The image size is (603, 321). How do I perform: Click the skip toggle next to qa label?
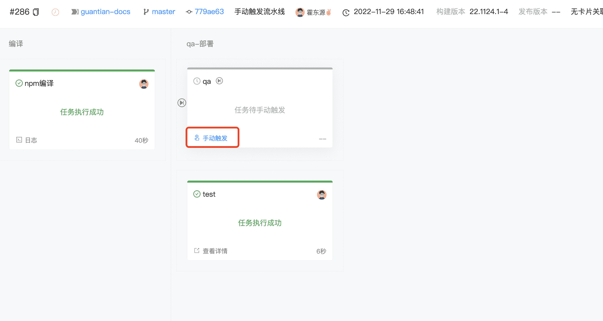click(x=220, y=81)
